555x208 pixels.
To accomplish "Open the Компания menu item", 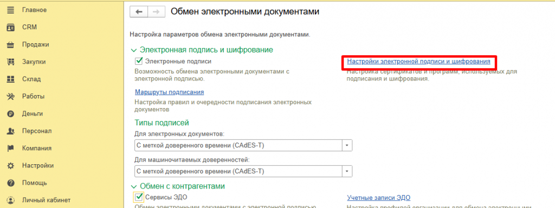I will click(37, 149).
